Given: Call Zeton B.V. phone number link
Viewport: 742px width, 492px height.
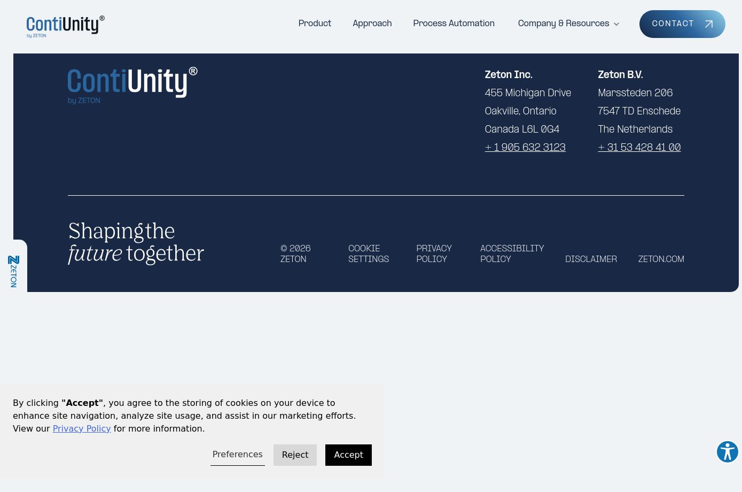Looking at the screenshot, I should coord(639,148).
